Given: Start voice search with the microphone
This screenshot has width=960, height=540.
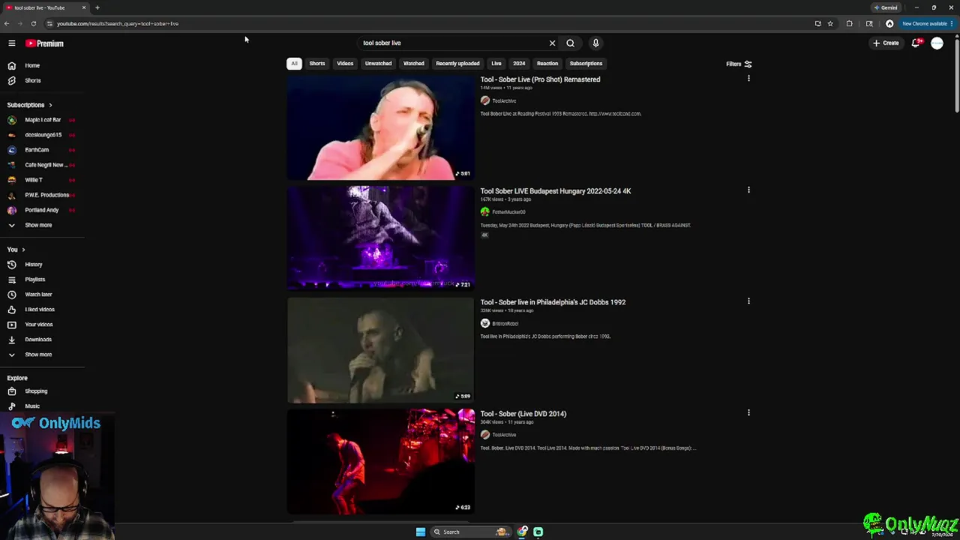Looking at the screenshot, I should pos(595,43).
